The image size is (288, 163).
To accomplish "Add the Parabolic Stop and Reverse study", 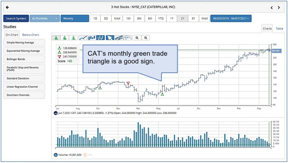I will tap(24, 69).
